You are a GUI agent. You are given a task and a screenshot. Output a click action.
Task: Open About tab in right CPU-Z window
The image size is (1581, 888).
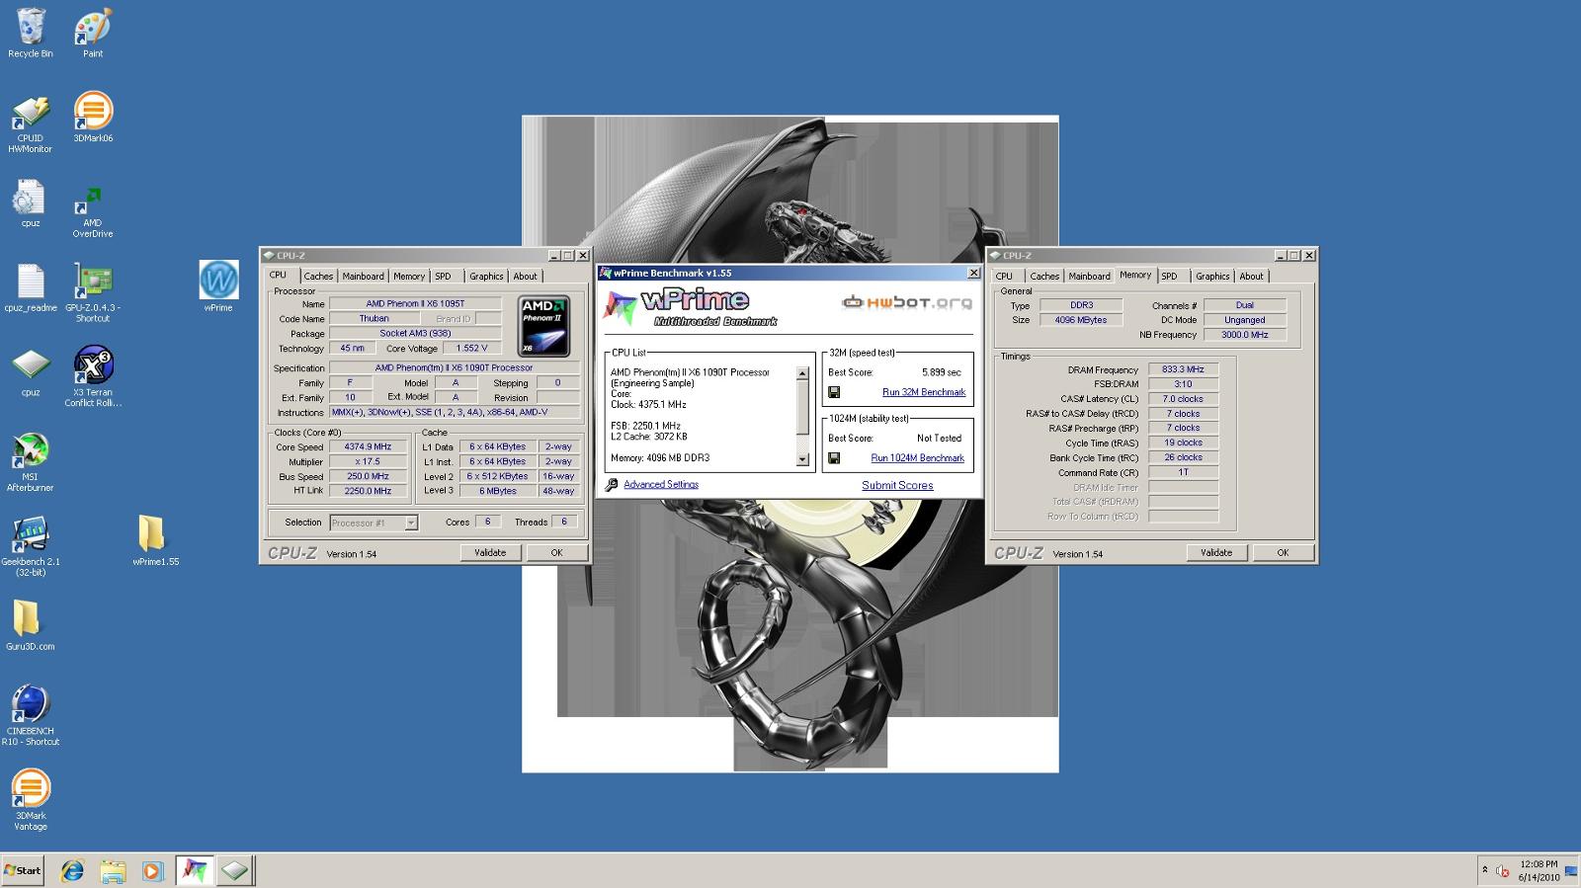click(1252, 277)
